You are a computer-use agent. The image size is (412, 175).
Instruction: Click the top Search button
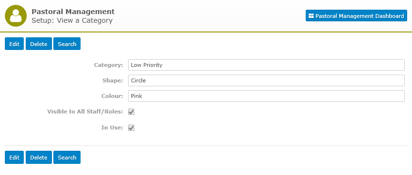(67, 44)
